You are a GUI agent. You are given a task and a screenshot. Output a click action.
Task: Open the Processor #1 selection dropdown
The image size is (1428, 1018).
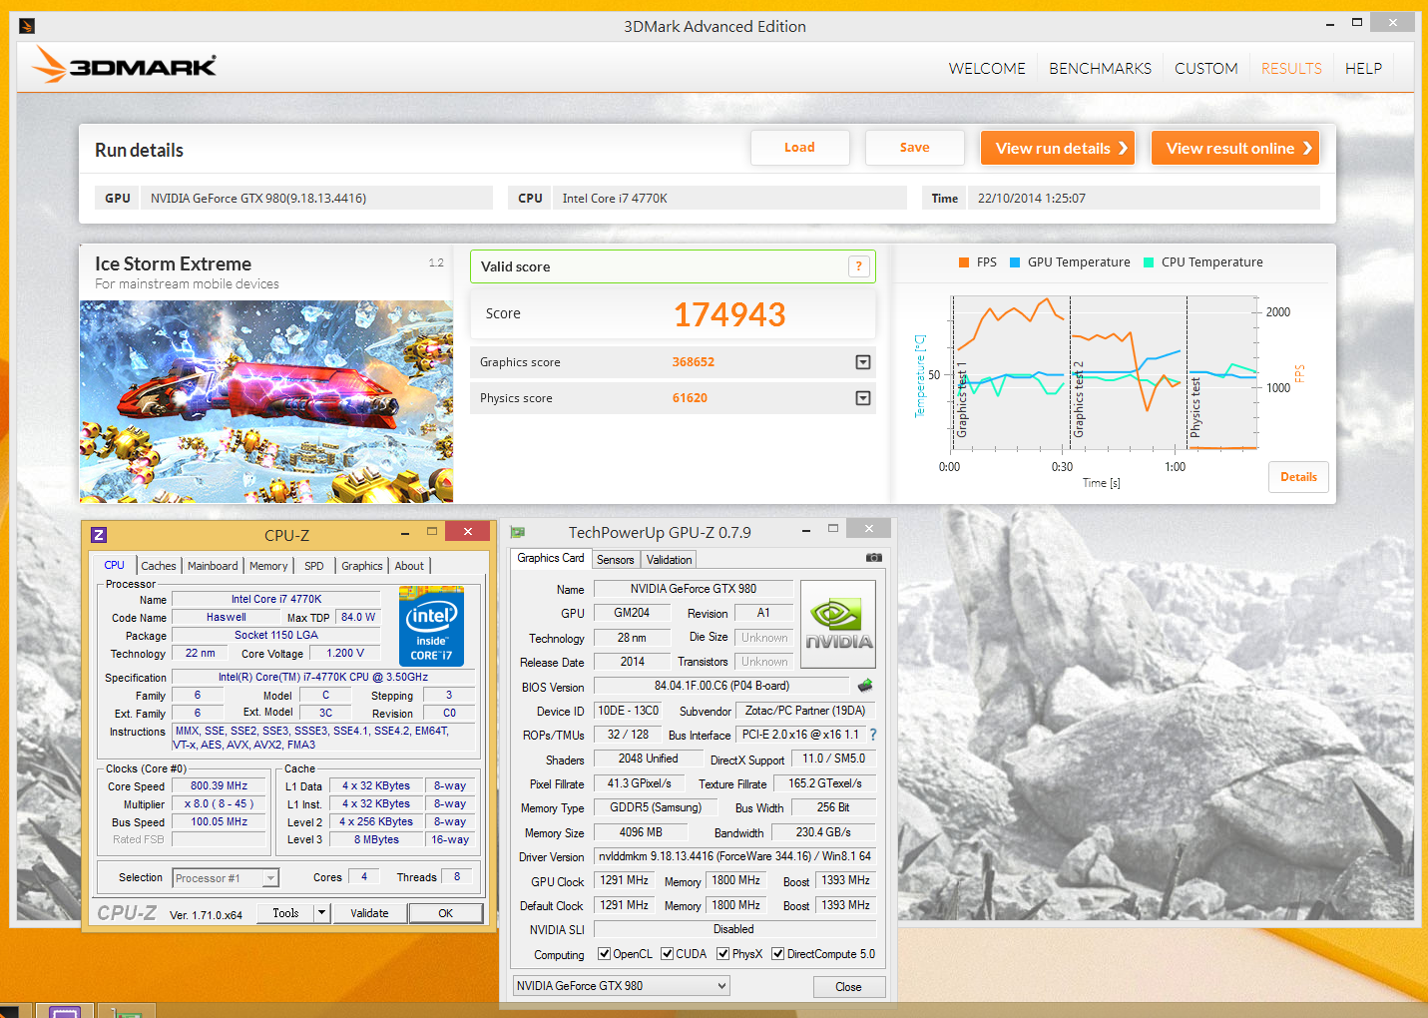pyautogui.click(x=226, y=878)
